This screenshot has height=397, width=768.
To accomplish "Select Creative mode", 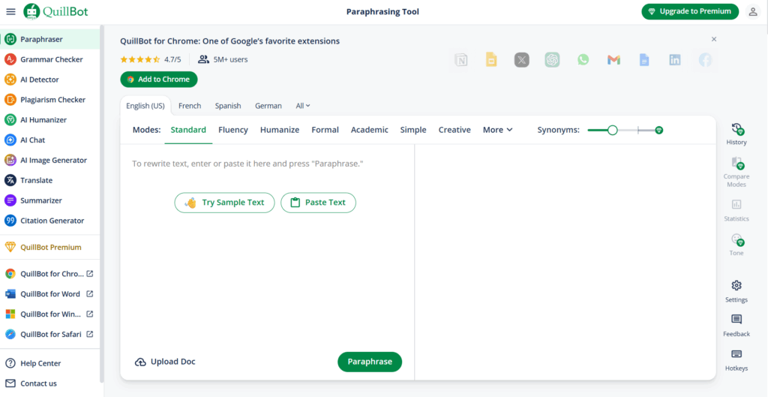I will pos(454,130).
